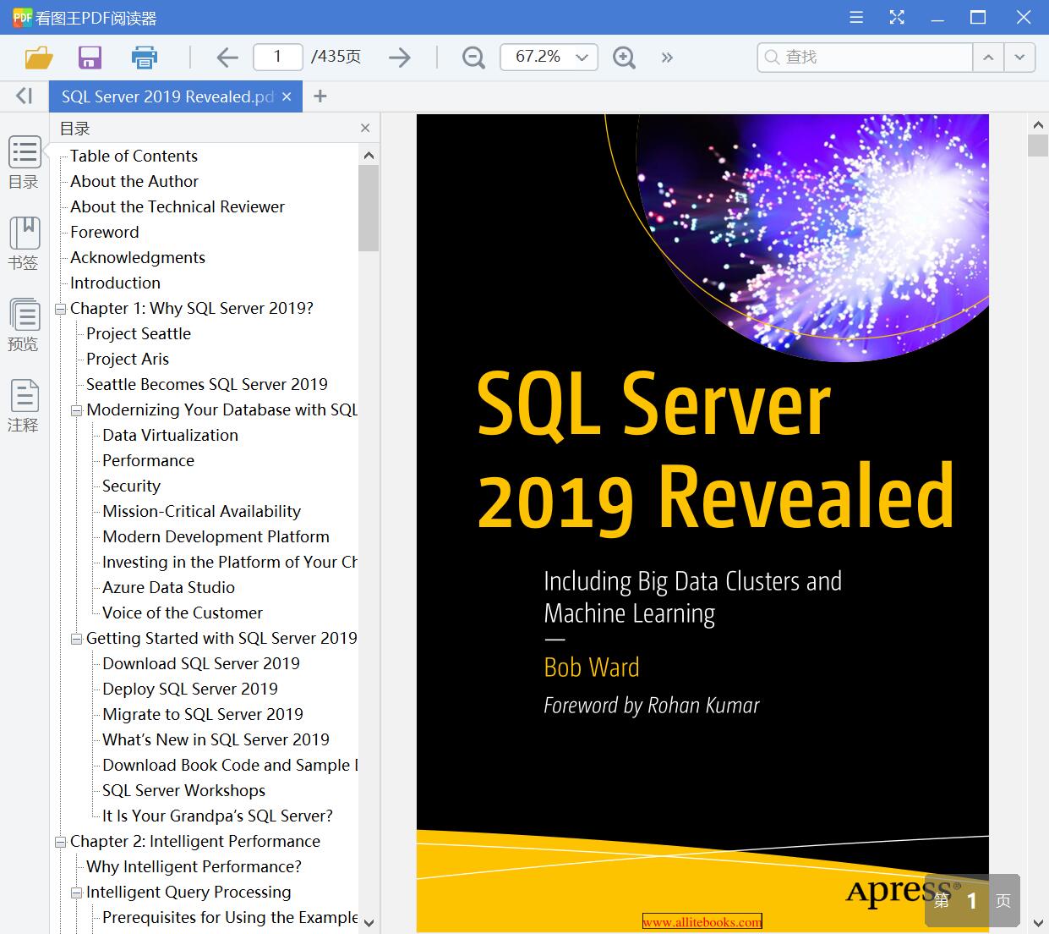Image resolution: width=1049 pixels, height=934 pixels.
Task: Jump to the Foreword section in contents
Action: pyautogui.click(x=103, y=232)
